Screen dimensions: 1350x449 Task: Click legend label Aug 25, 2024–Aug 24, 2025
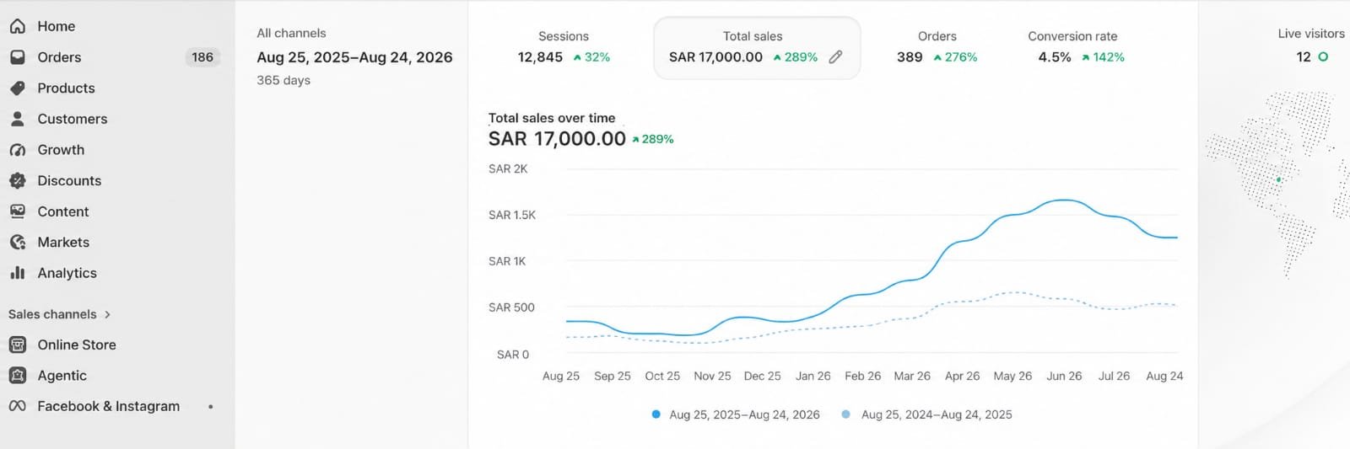pos(937,414)
